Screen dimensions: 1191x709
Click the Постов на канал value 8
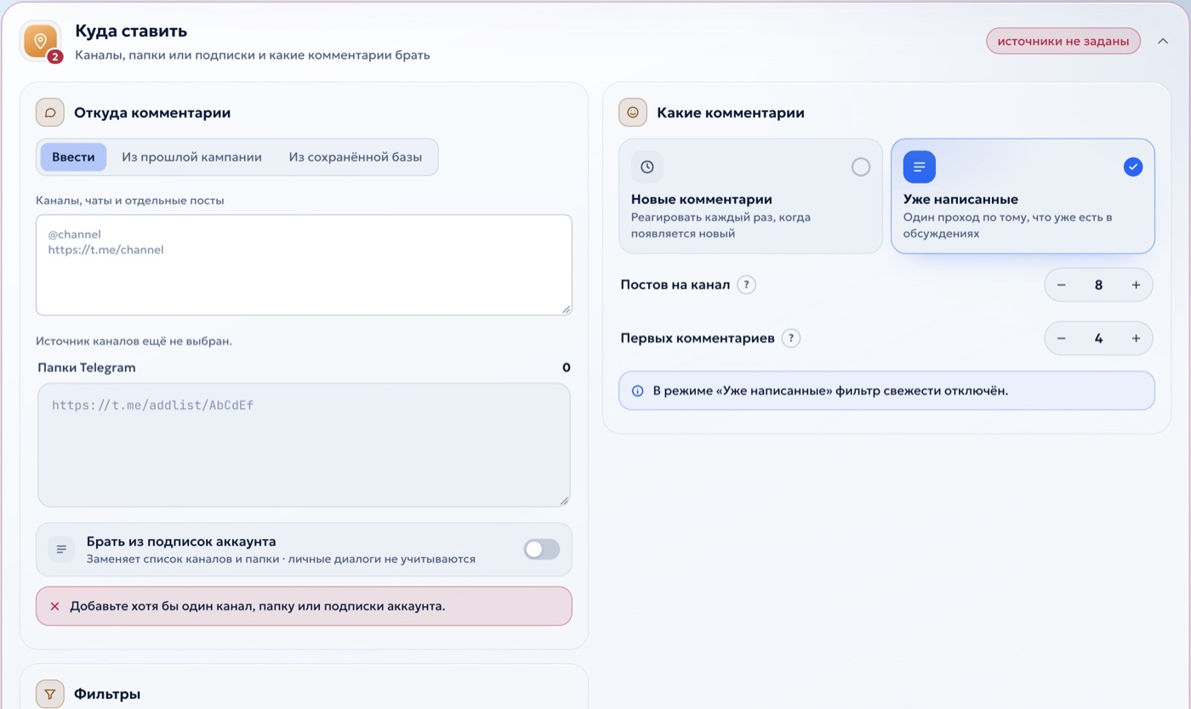click(x=1098, y=285)
